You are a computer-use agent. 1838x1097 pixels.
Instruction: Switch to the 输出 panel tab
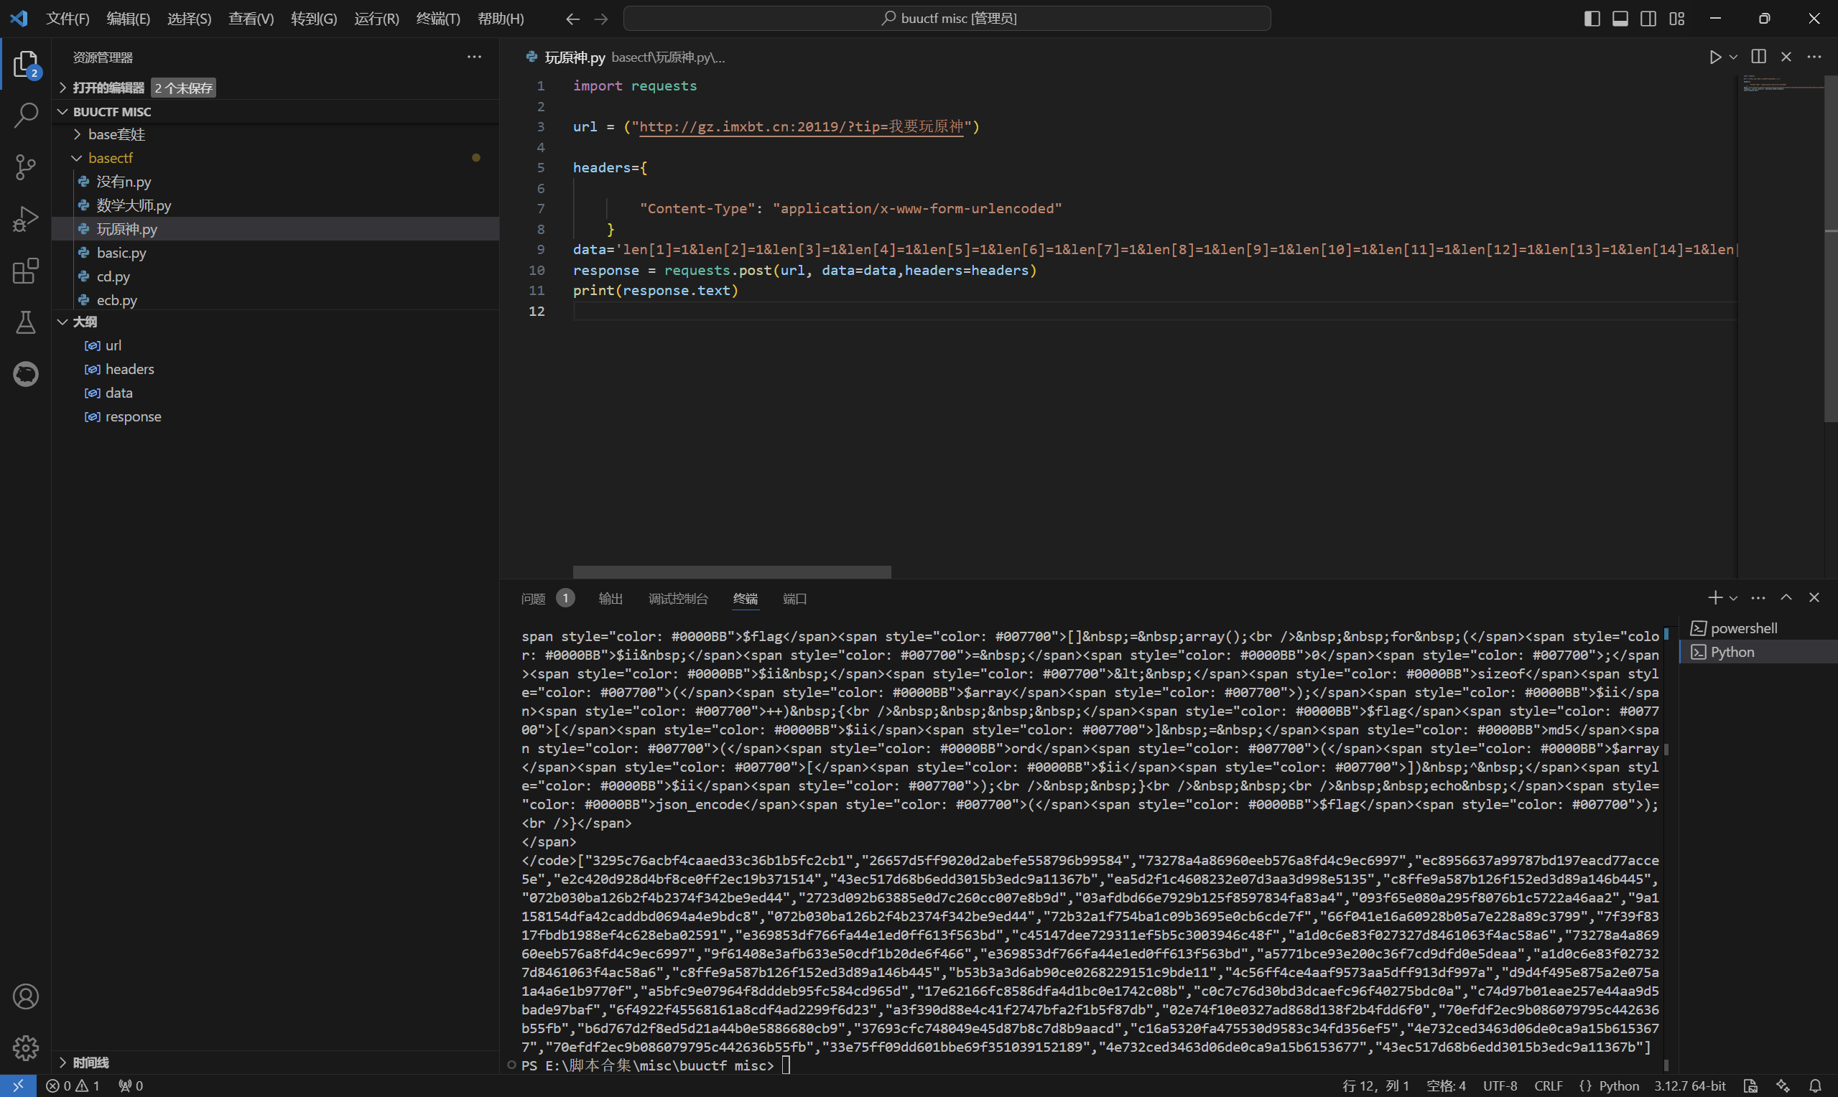coord(610,598)
